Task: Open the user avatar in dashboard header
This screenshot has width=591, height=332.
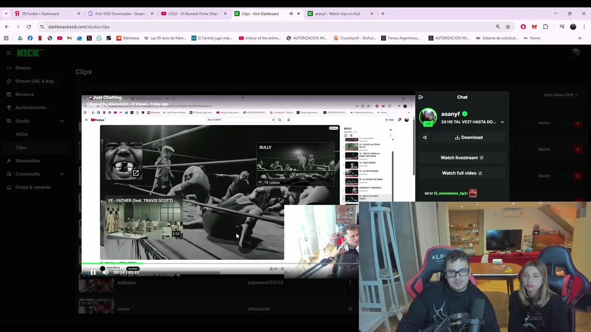Action: pos(575,53)
